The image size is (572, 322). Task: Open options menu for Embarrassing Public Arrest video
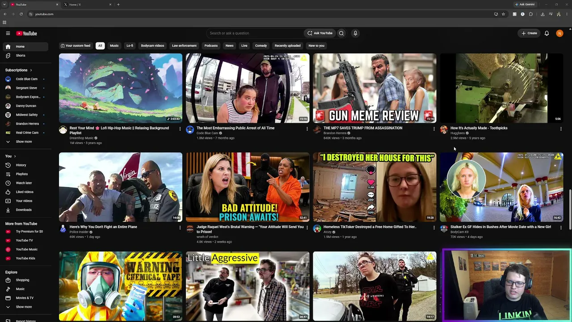click(307, 129)
